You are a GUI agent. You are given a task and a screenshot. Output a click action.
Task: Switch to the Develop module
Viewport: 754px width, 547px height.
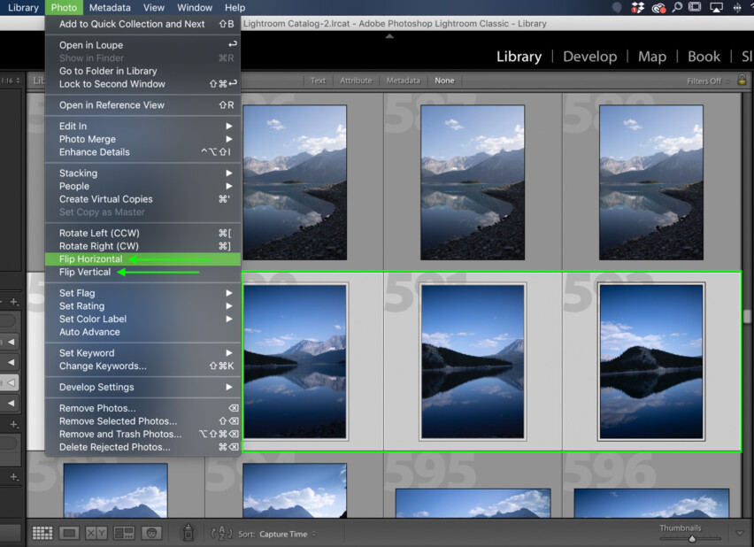(x=590, y=57)
